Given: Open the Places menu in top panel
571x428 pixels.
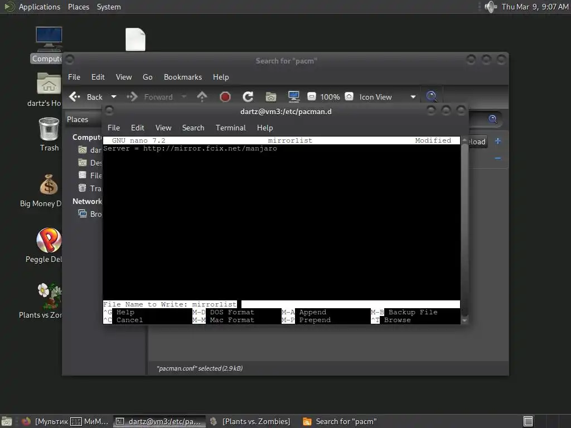Looking at the screenshot, I should pyautogui.click(x=79, y=7).
